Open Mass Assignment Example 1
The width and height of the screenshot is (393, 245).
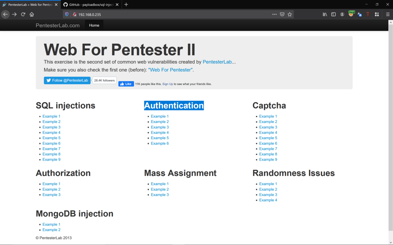point(160,184)
